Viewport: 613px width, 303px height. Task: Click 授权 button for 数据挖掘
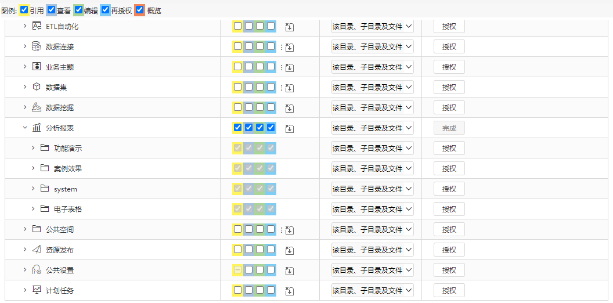[449, 107]
